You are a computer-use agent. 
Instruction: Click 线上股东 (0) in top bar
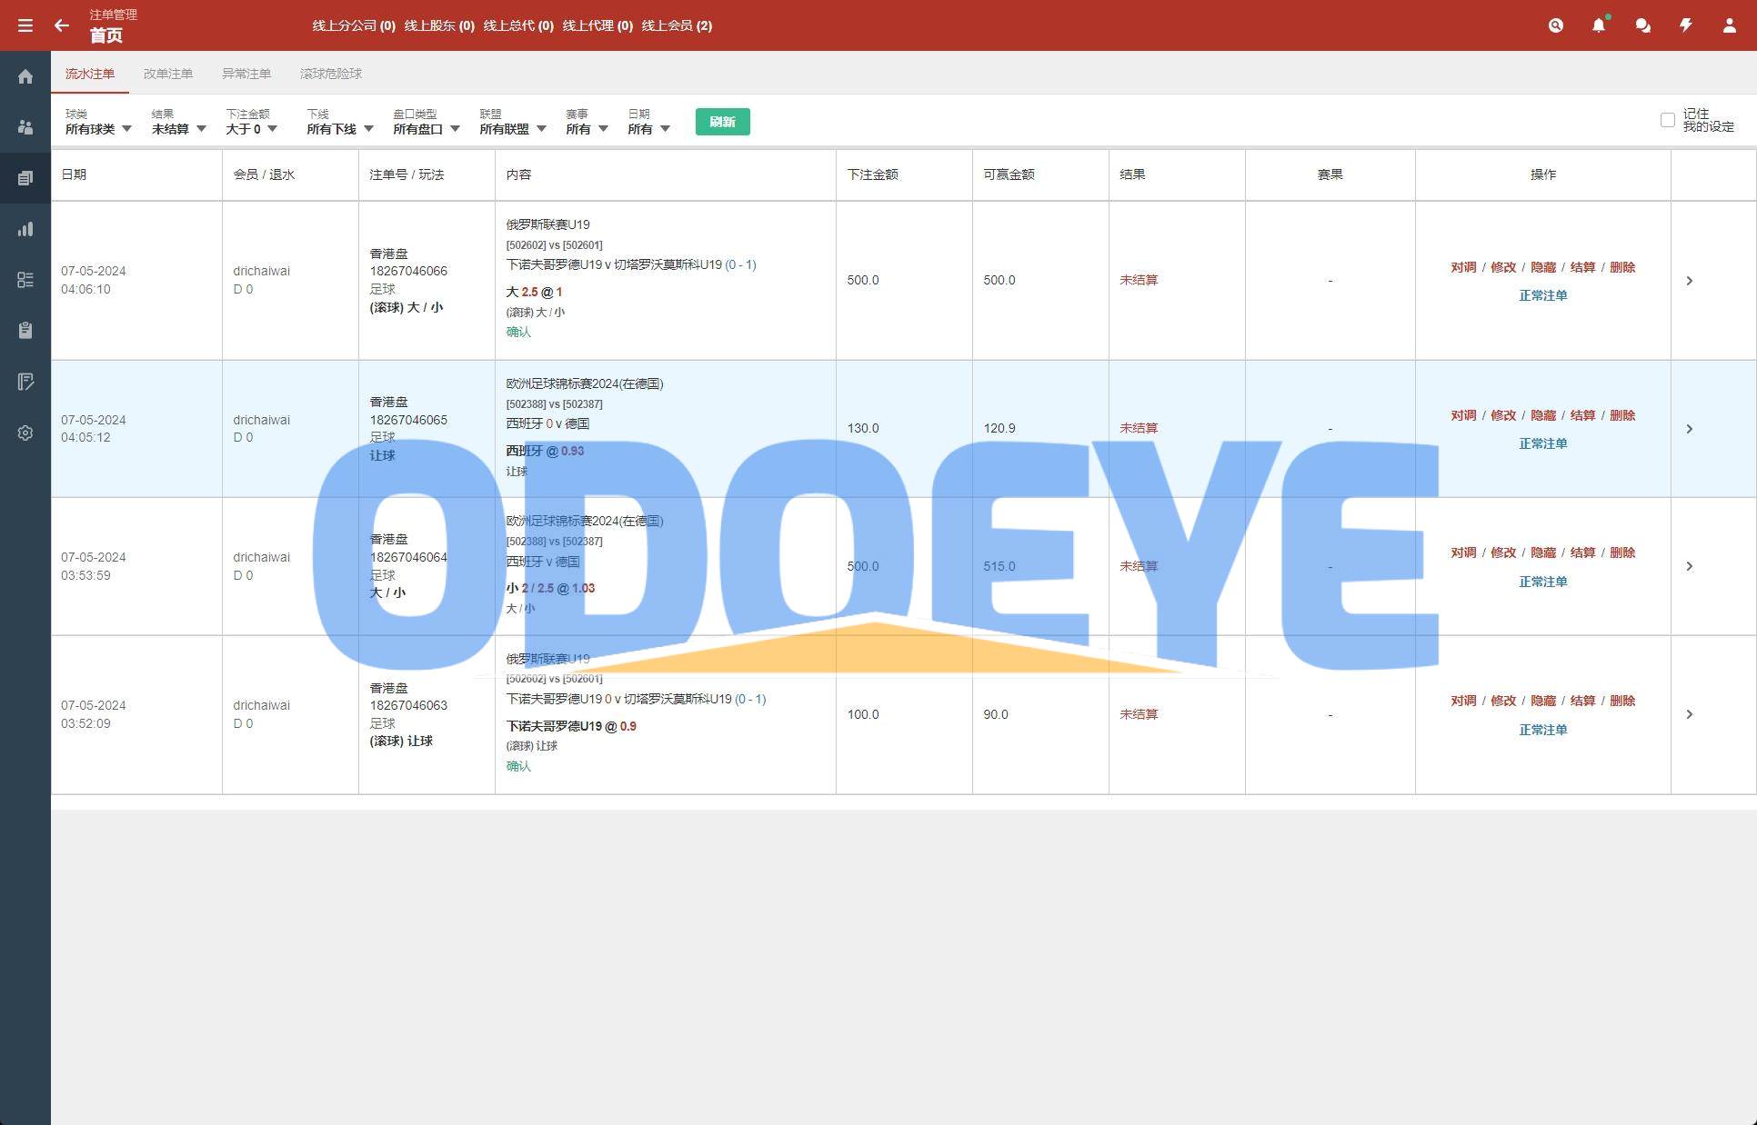[439, 25]
